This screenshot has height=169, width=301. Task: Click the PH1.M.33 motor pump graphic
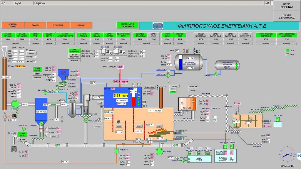(119, 52)
